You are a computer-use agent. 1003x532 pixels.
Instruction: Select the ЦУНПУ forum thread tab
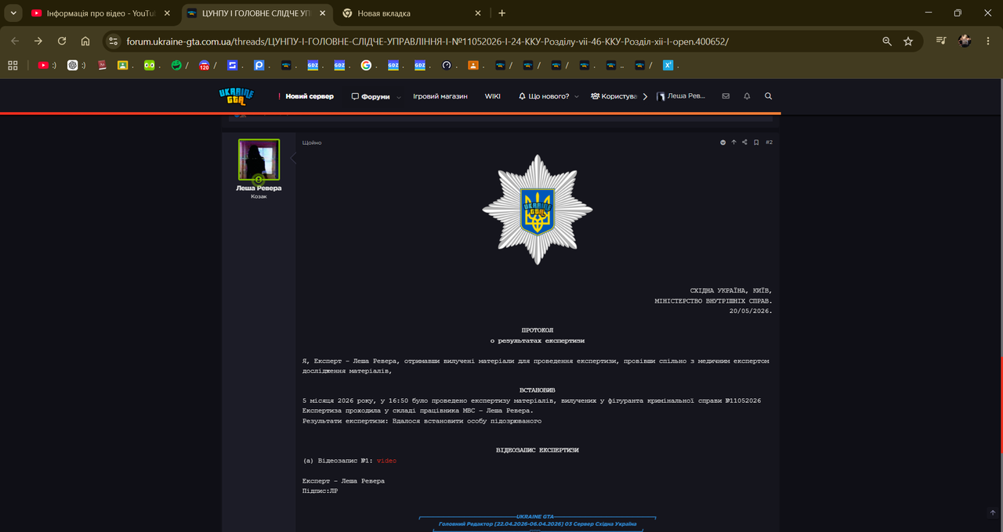click(258, 13)
